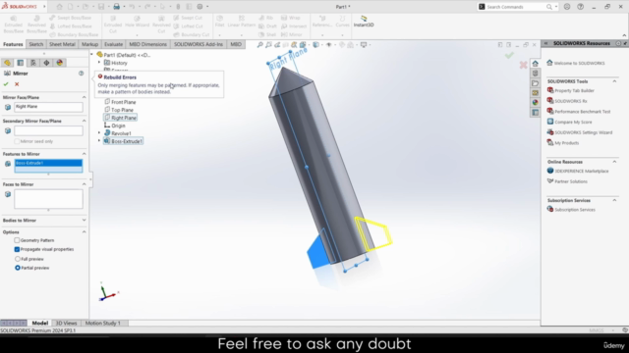The image size is (629, 353).
Task: Open SOLIDWORKS Resources home icon in task pane
Action: (535, 64)
